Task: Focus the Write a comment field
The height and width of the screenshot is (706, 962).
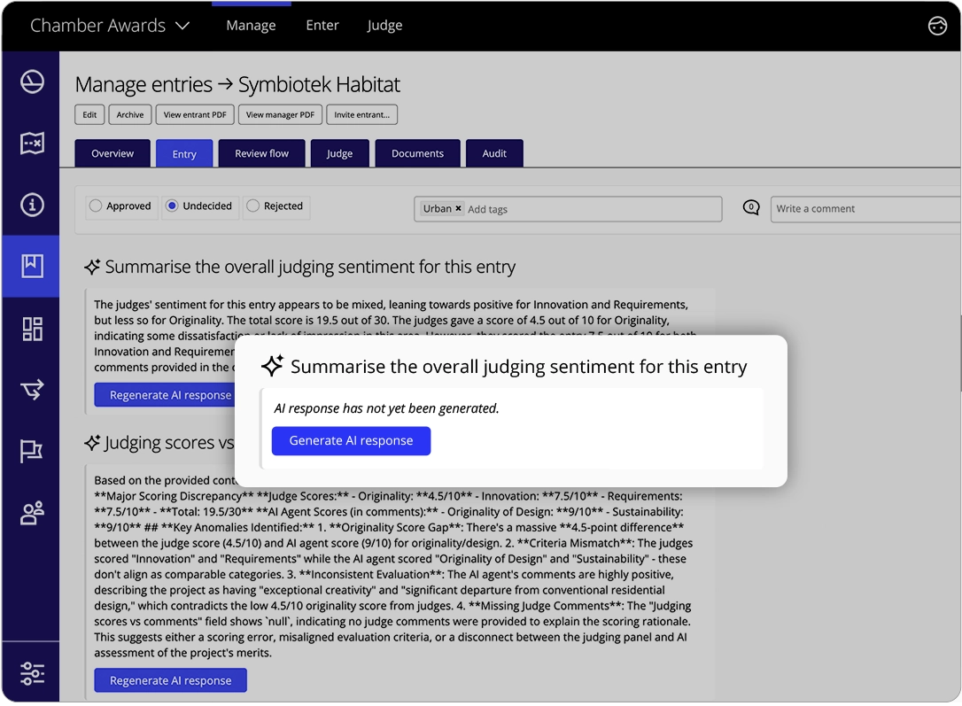Action: point(864,209)
